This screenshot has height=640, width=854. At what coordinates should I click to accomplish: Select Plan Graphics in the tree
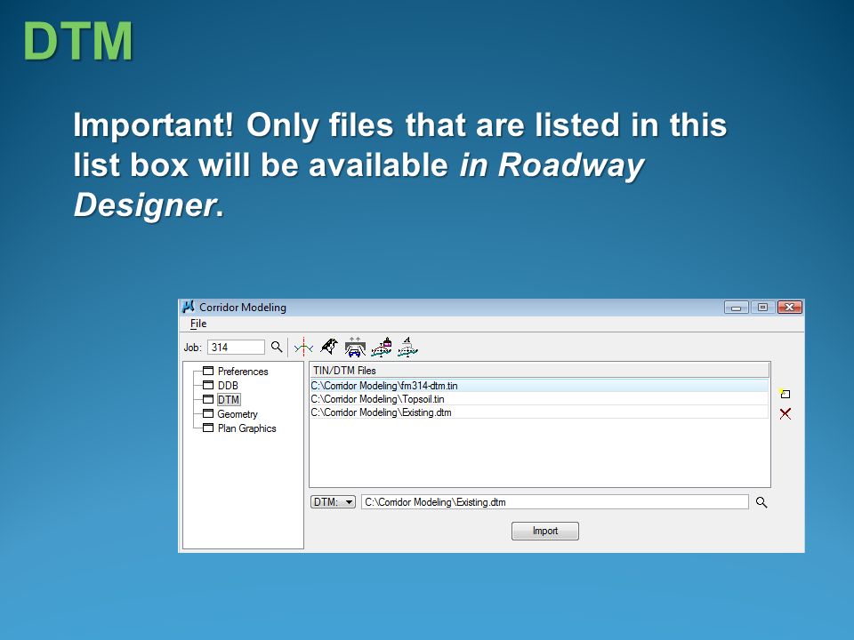246,428
